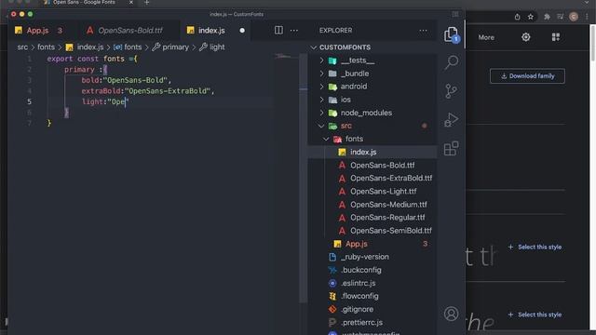Image resolution: width=596 pixels, height=335 pixels.
Task: Open the _ruby-version file
Action: 364,257
